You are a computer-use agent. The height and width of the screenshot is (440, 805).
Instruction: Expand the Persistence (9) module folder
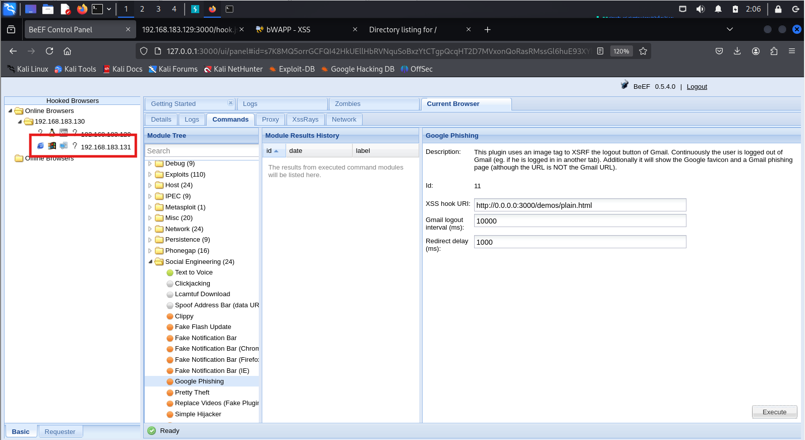coord(150,240)
